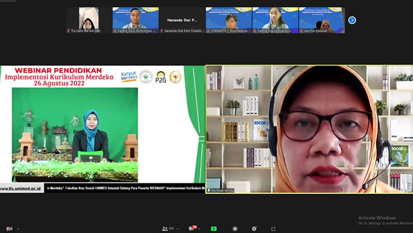
Task: Show next page of participant thumbnails
Action: point(352,20)
